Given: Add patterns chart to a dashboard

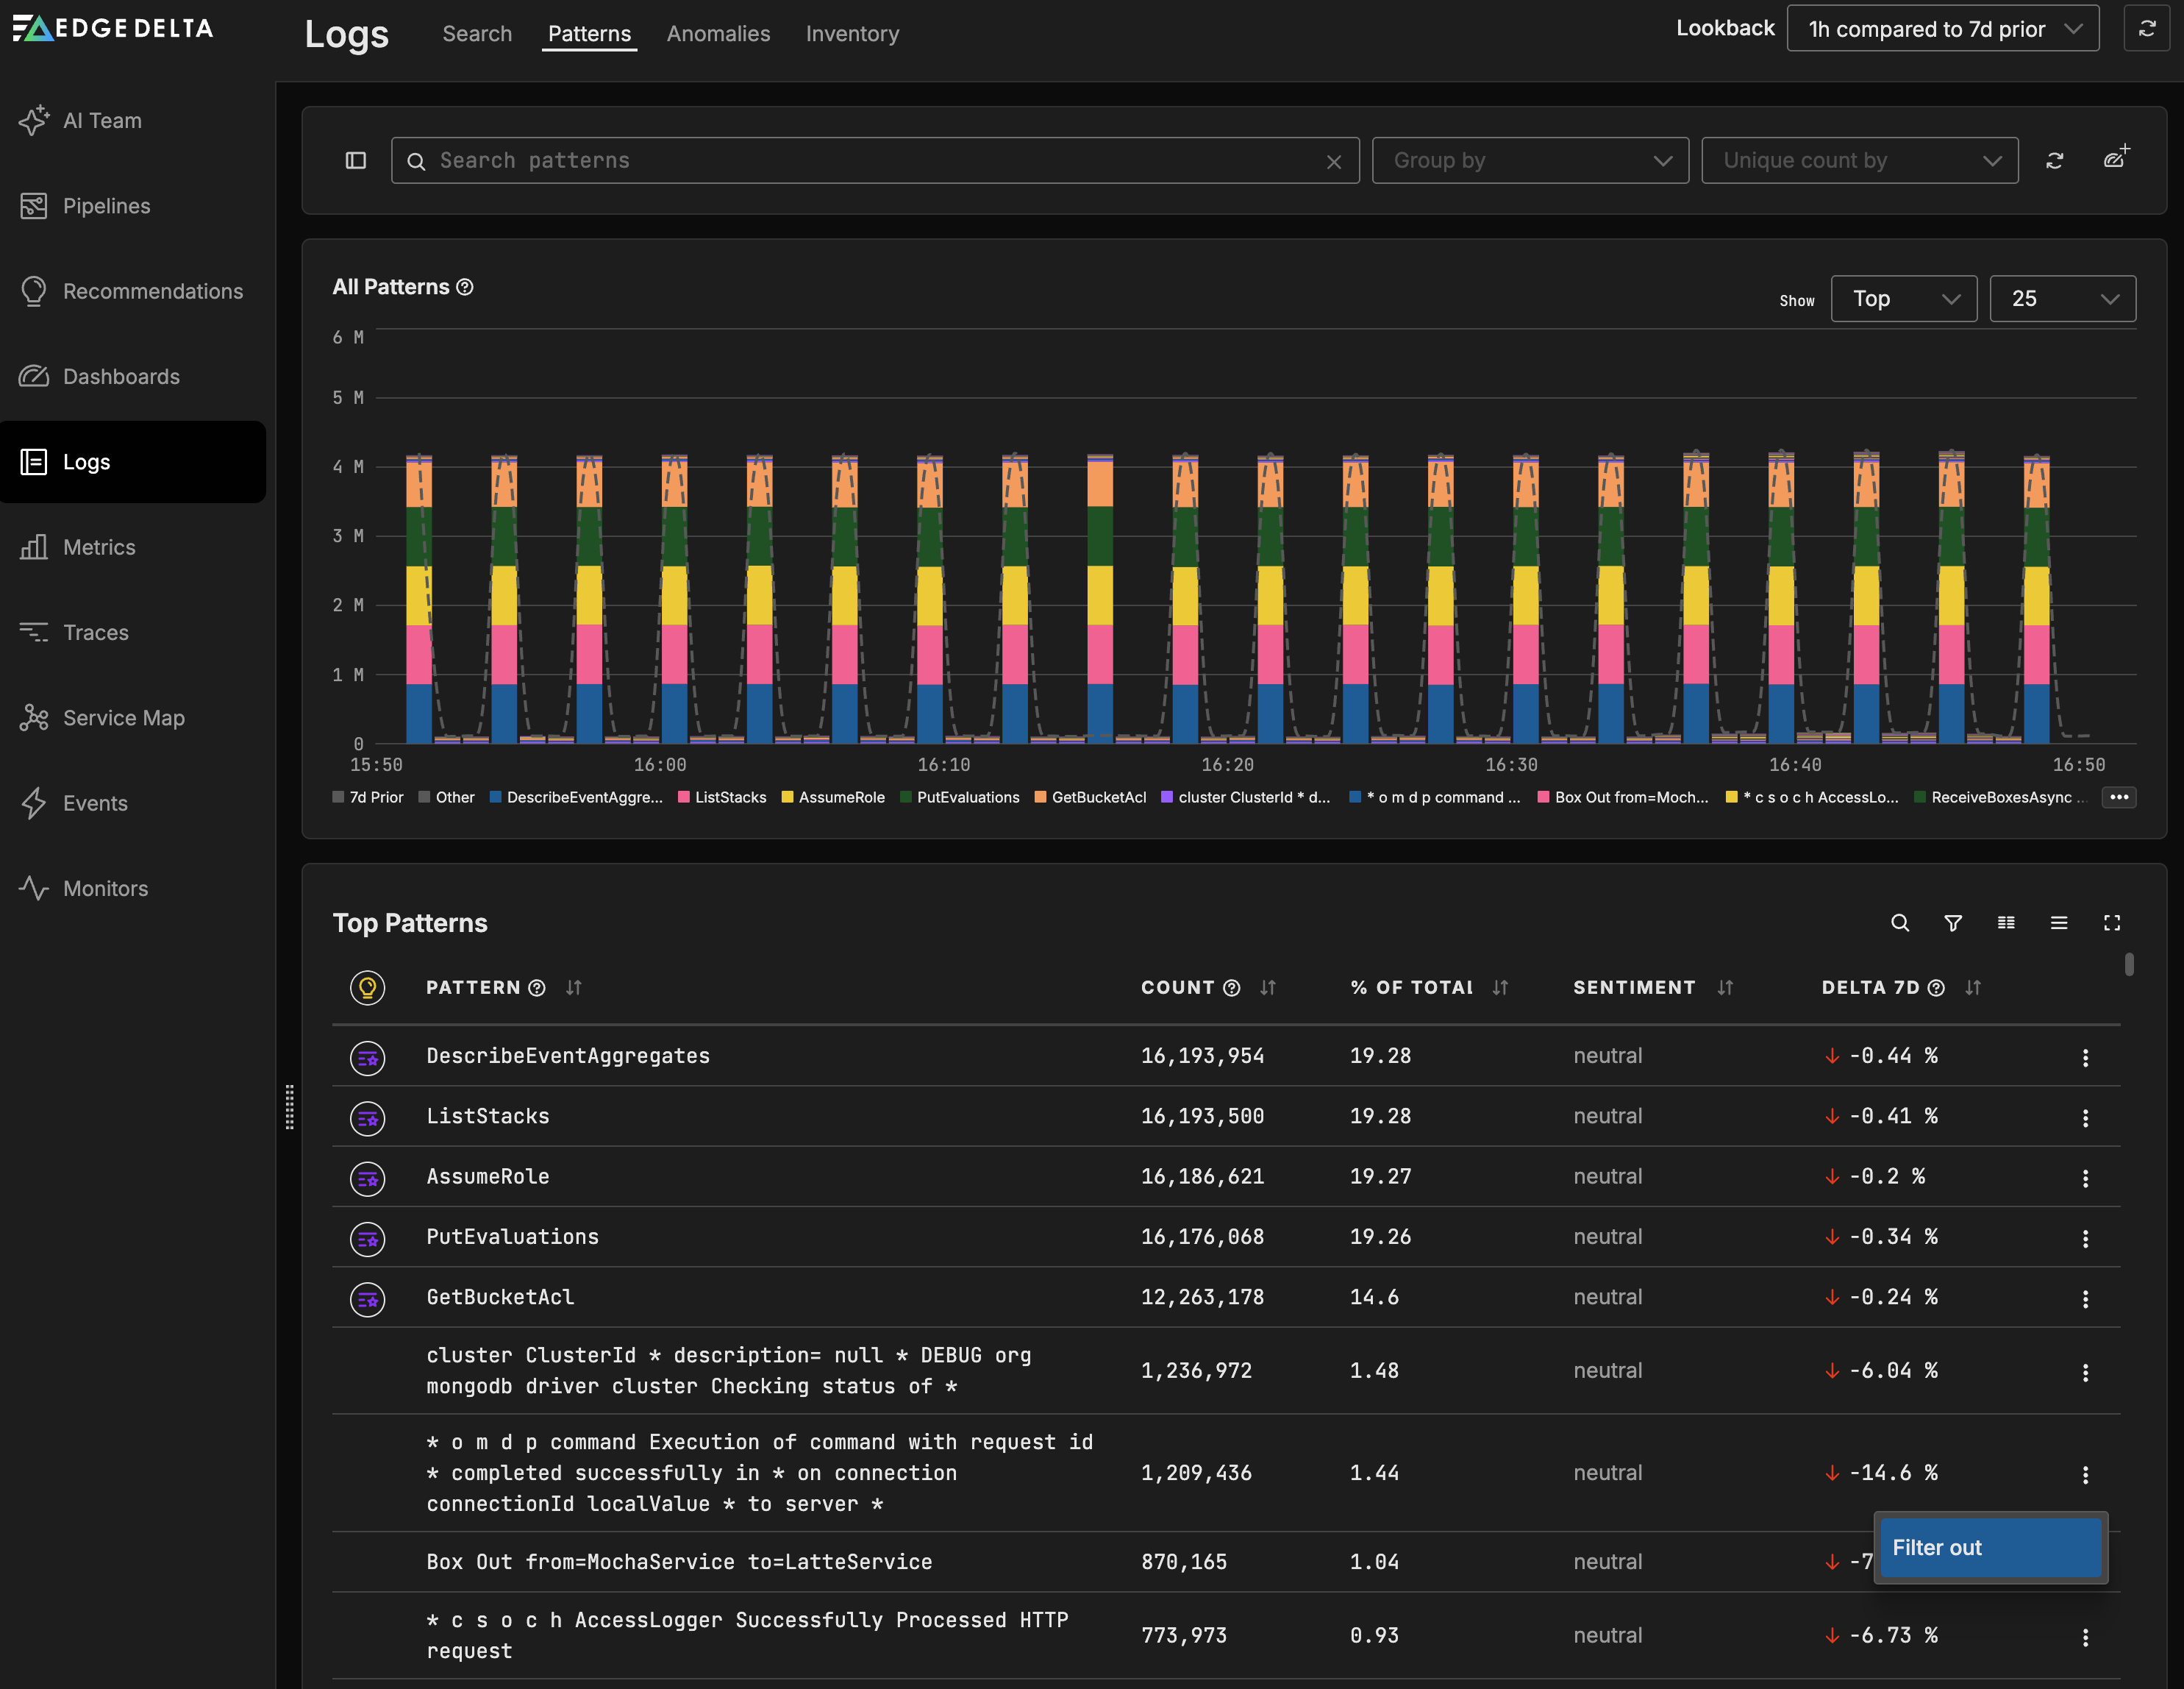Looking at the screenshot, I should pyautogui.click(x=2117, y=157).
